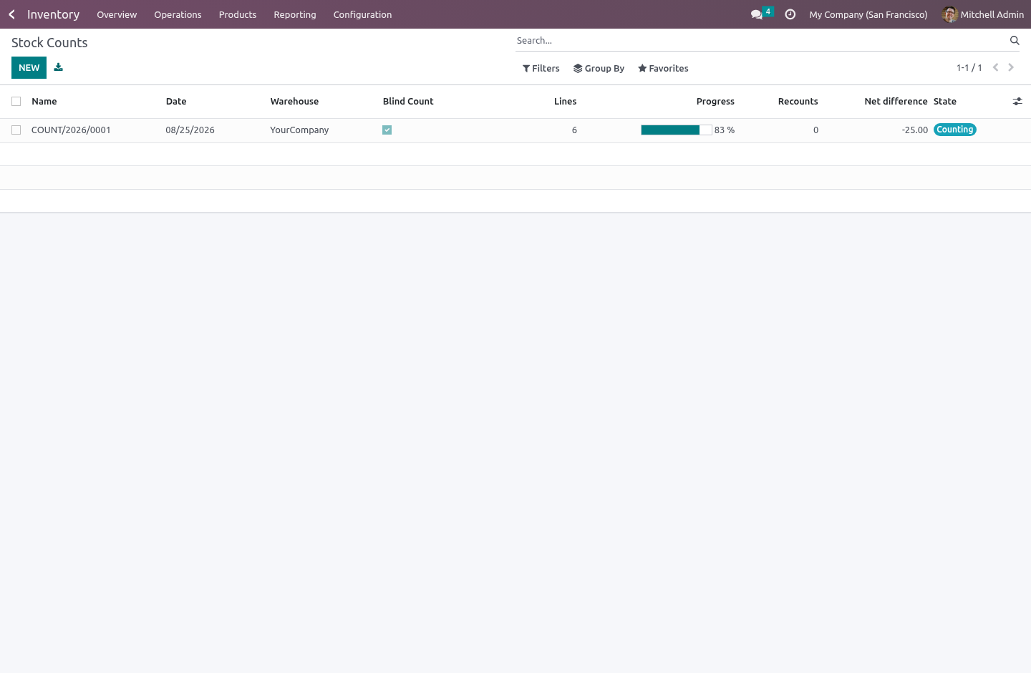Toggle Blind Count checkbox of COUNT/2026/0001
The height and width of the screenshot is (673, 1031).
387,130
